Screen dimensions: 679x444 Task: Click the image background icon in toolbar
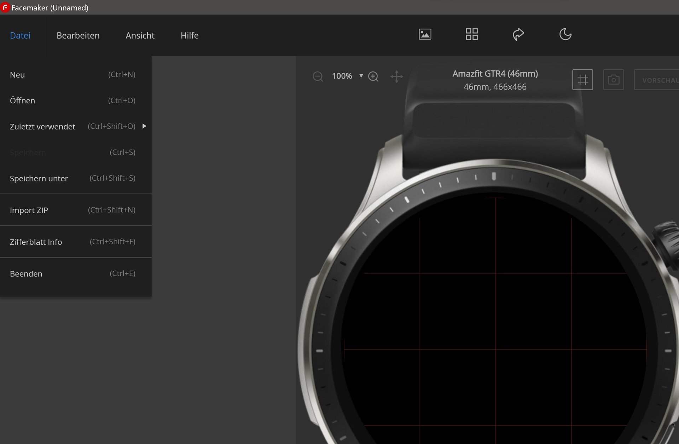tap(425, 34)
